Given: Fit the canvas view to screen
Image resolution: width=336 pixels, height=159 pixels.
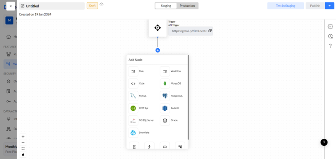Looking at the screenshot, I should click(23, 148).
